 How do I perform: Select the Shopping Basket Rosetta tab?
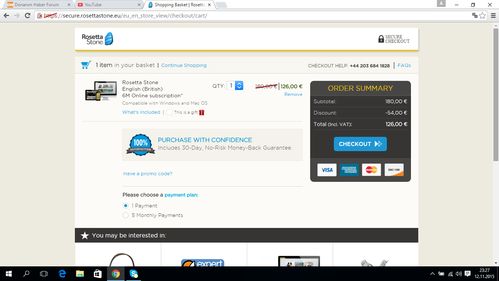[x=179, y=5]
